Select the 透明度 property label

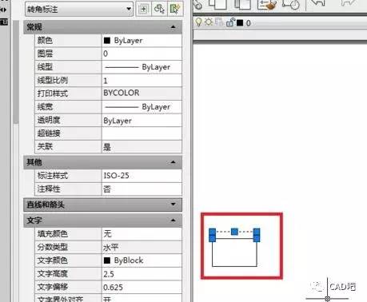49,120
